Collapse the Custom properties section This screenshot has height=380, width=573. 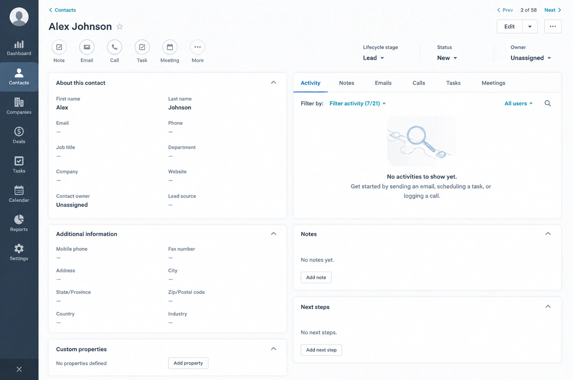pyautogui.click(x=273, y=349)
